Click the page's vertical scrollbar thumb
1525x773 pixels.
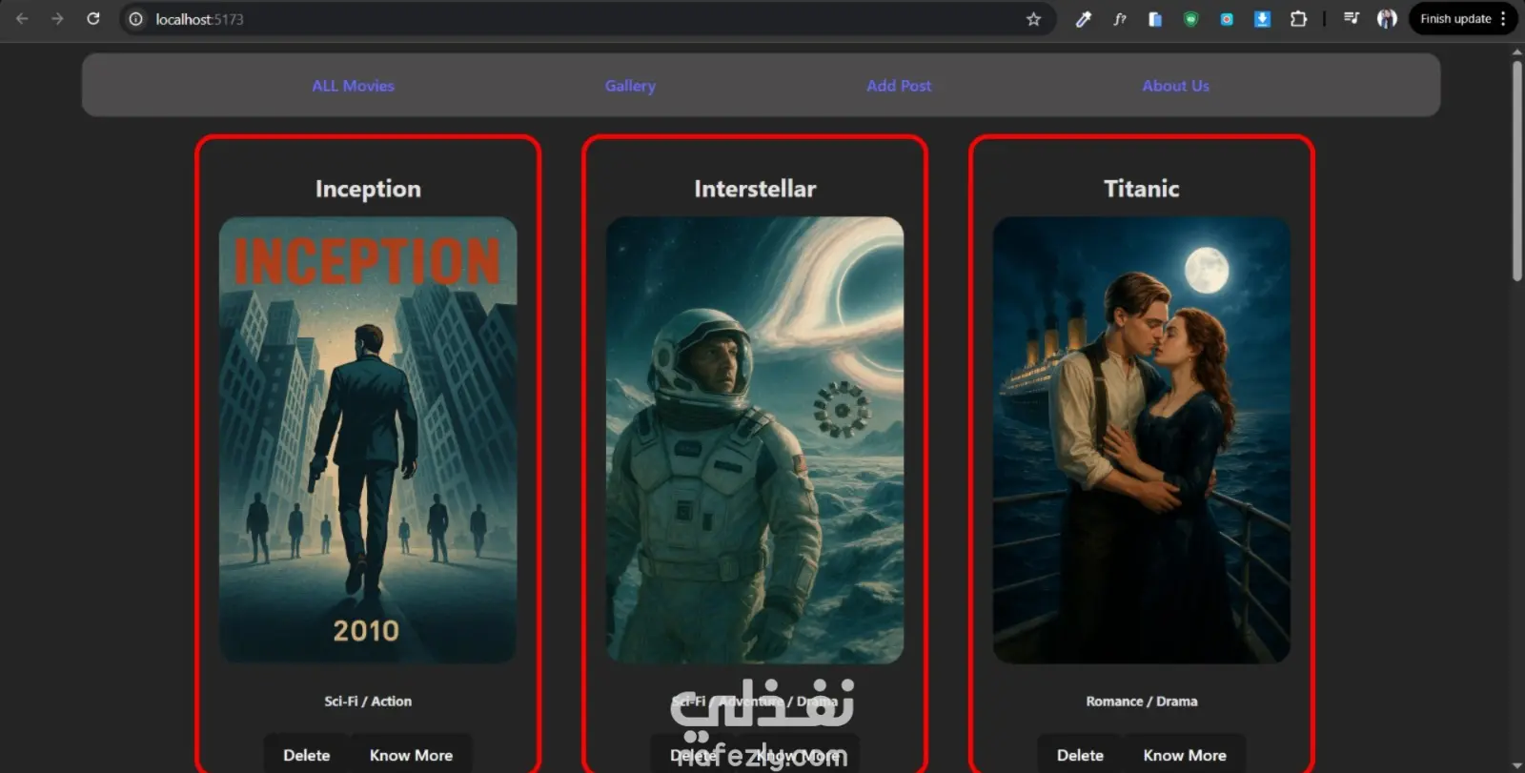click(1516, 172)
